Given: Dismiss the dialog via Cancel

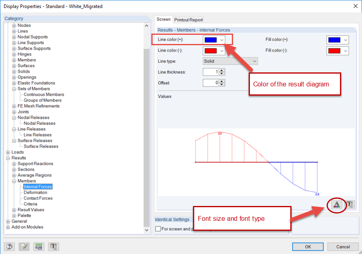Looking at the screenshot, I should (343, 246).
